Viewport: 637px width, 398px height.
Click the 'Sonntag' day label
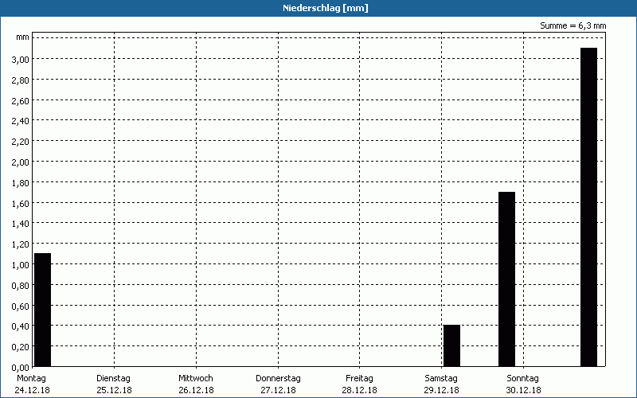523,379
